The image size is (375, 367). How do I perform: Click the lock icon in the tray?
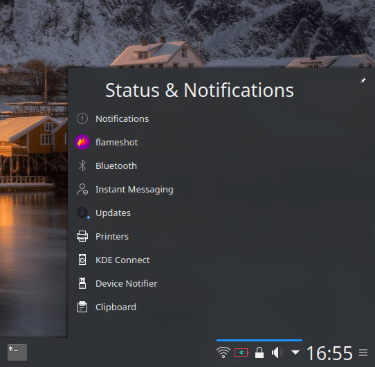259,352
